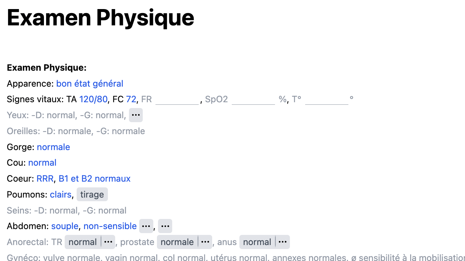465x261 pixels.
Task: Click the first ellipsis after non-sensible in Abdomen
Action: pyautogui.click(x=146, y=226)
